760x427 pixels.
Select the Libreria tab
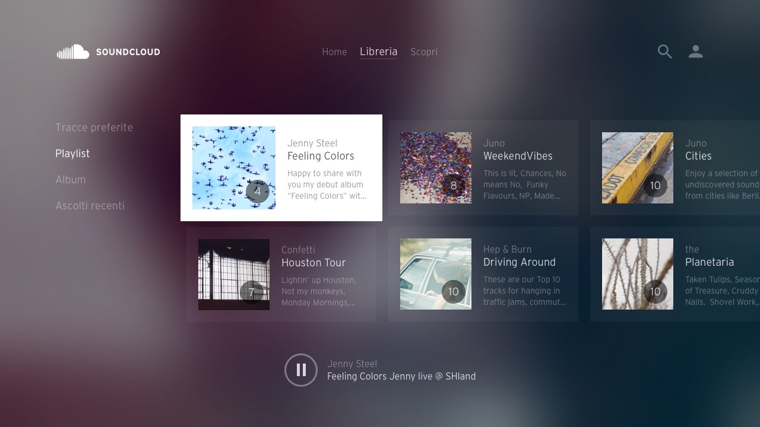pyautogui.click(x=378, y=52)
